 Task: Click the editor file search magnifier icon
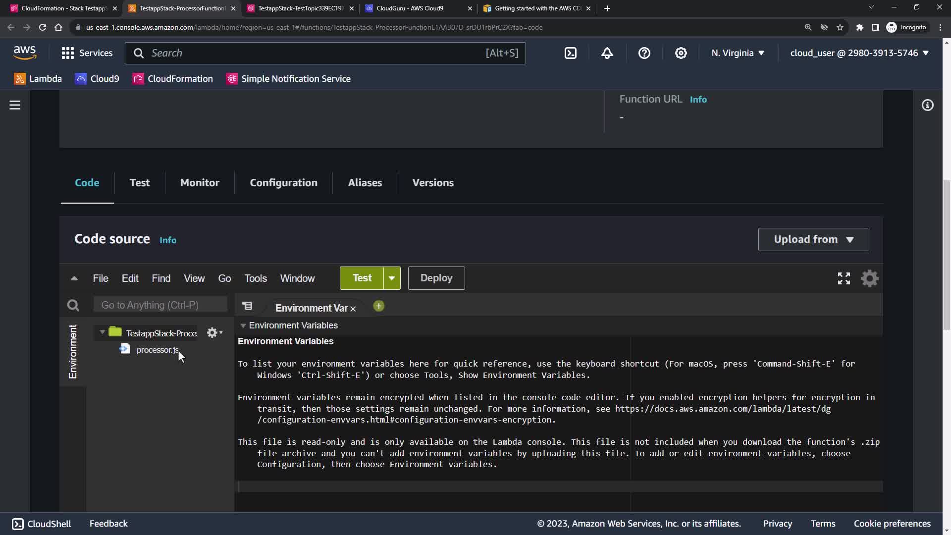tap(73, 305)
